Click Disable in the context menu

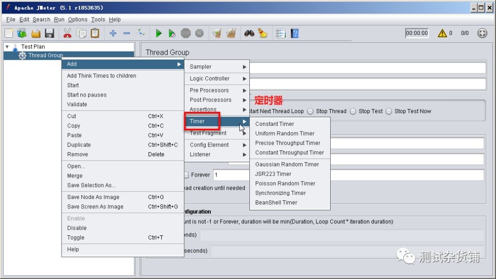pos(123,228)
